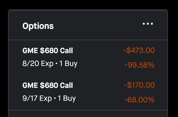
Task: Click empty header space beside Options title
Action: click(98, 26)
